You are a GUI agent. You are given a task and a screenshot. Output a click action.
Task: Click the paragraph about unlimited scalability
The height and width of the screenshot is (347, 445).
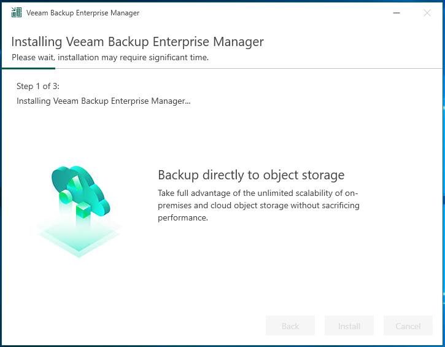point(258,205)
